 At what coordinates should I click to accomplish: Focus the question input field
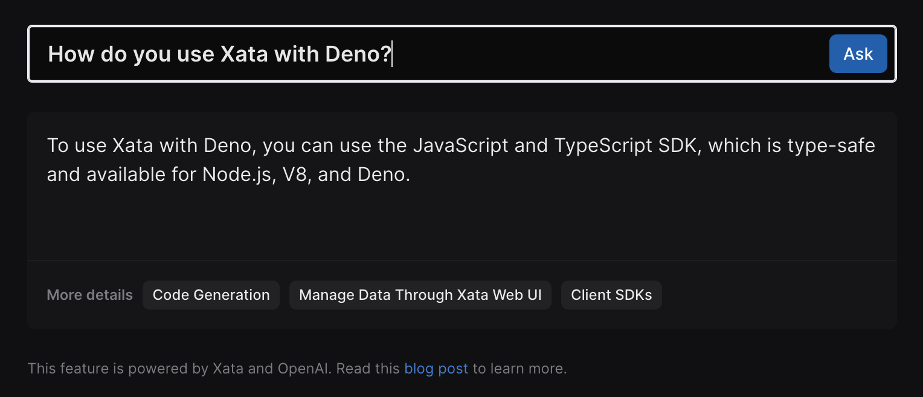pos(604,54)
